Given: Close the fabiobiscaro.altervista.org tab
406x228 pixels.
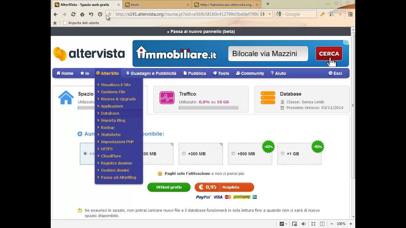Looking at the screenshot, I should point(258,5).
